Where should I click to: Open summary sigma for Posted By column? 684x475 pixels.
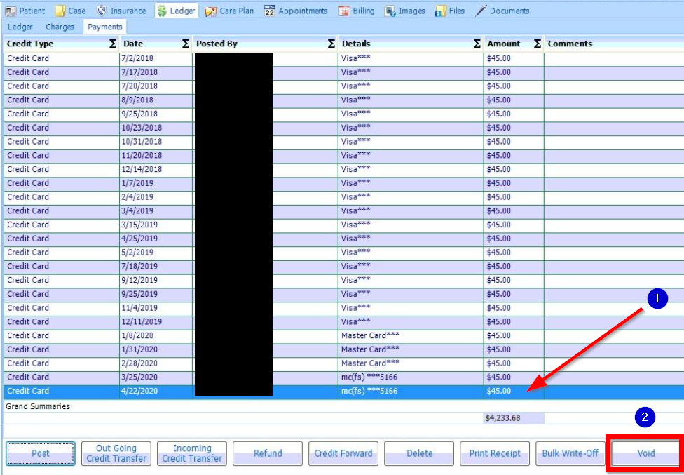[x=331, y=44]
